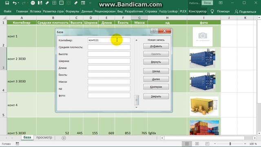Select column A header
Image resolution: width=261 pixels, height=147 pixels.
pyautogui.click(x=22, y=18)
